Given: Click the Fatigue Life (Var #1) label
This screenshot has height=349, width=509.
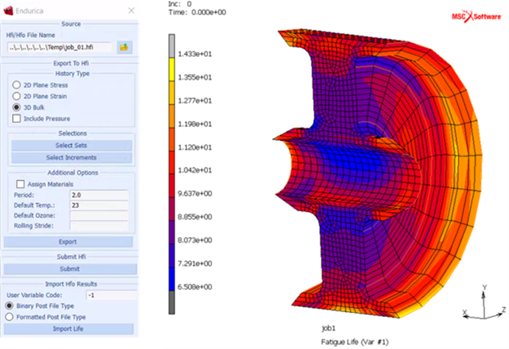Looking at the screenshot, I should (355, 342).
